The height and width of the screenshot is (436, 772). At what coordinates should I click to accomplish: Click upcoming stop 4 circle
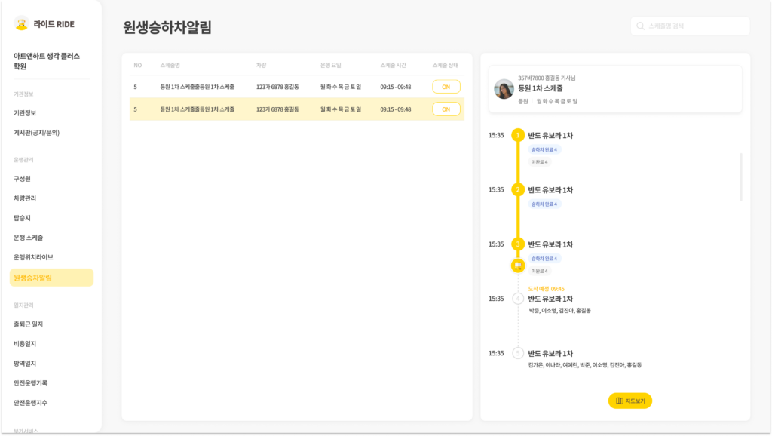518,299
